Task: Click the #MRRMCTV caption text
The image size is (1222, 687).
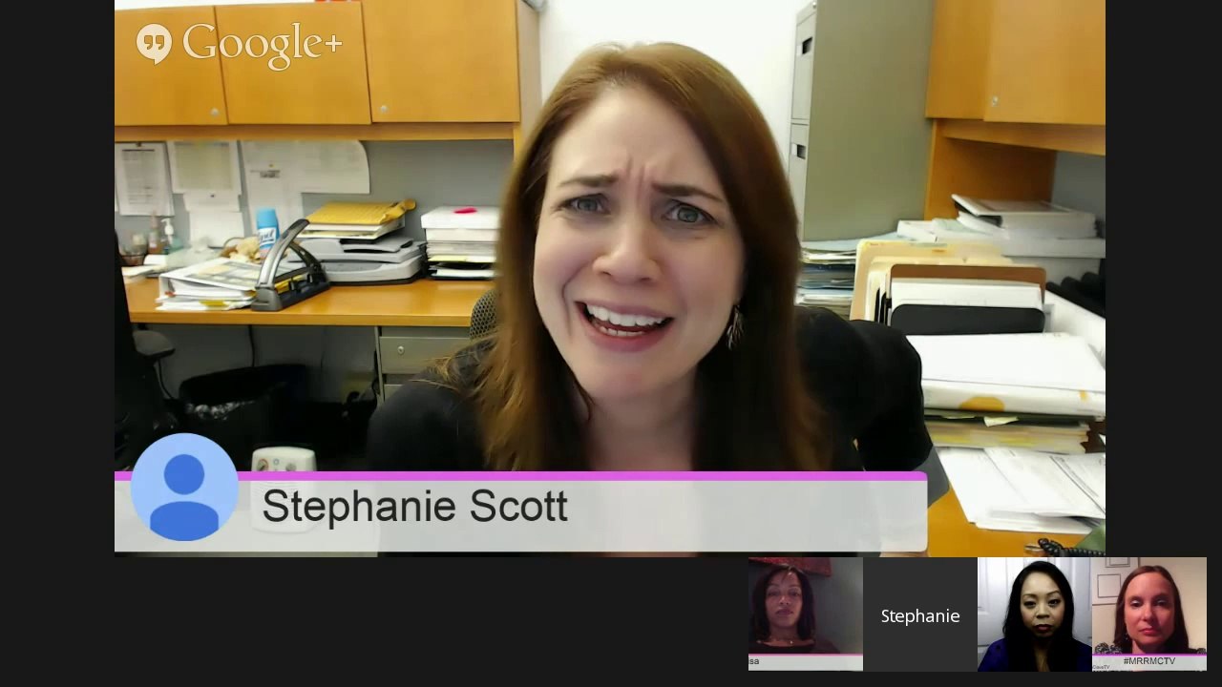Action: point(1148,661)
